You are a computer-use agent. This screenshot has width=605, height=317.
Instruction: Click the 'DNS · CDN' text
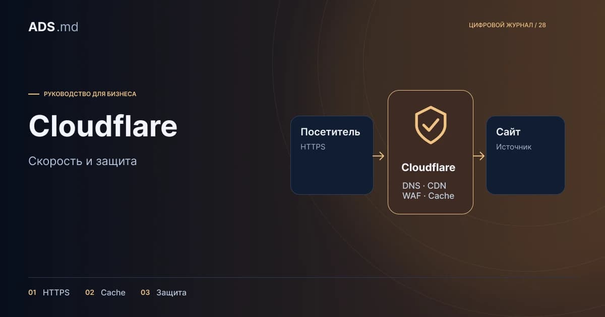[x=424, y=186]
